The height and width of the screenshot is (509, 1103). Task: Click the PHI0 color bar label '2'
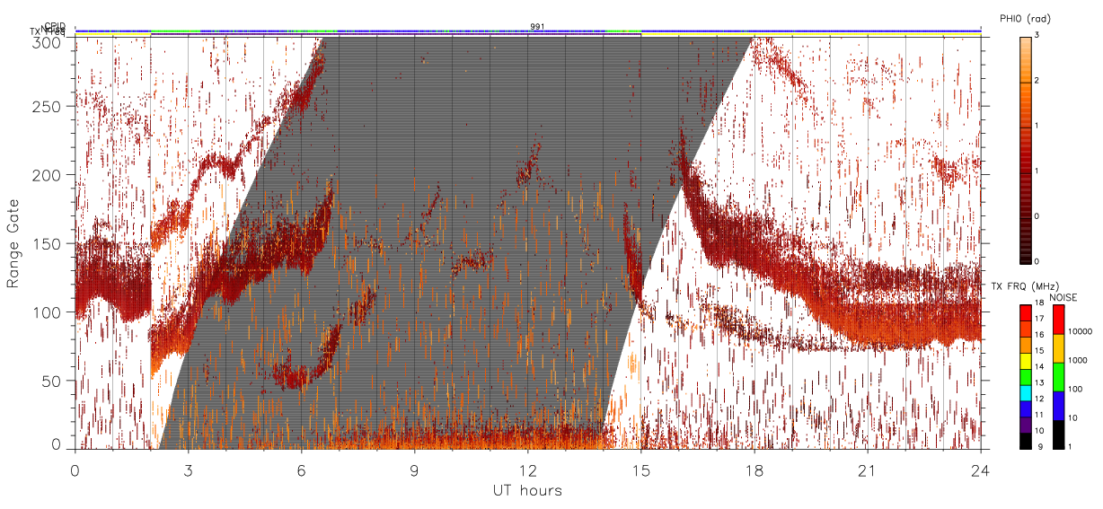(1037, 81)
